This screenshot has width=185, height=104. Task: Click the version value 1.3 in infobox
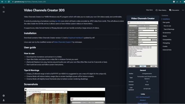click(x=147, y=81)
